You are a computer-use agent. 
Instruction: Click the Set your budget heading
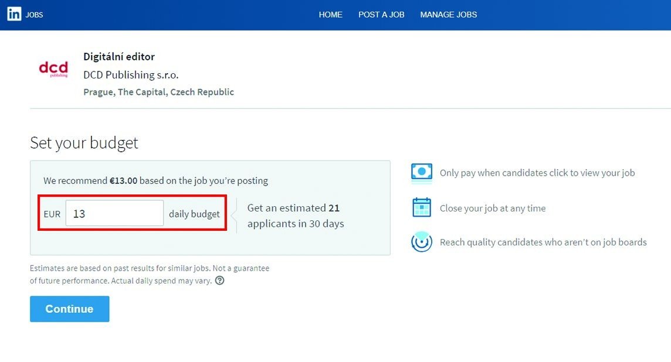click(84, 143)
